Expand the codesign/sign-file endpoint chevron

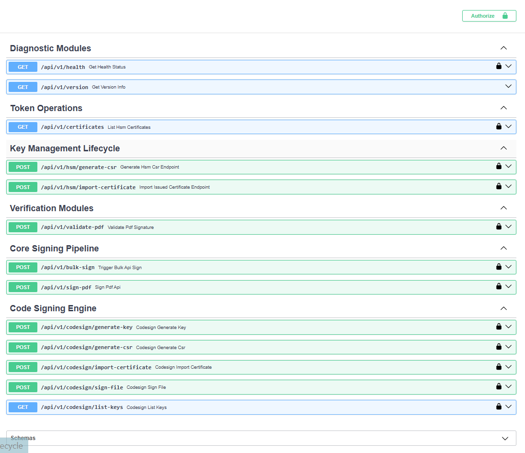click(509, 386)
